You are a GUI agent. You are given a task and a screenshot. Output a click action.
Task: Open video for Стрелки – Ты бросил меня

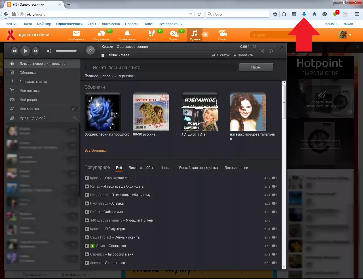tap(274, 254)
